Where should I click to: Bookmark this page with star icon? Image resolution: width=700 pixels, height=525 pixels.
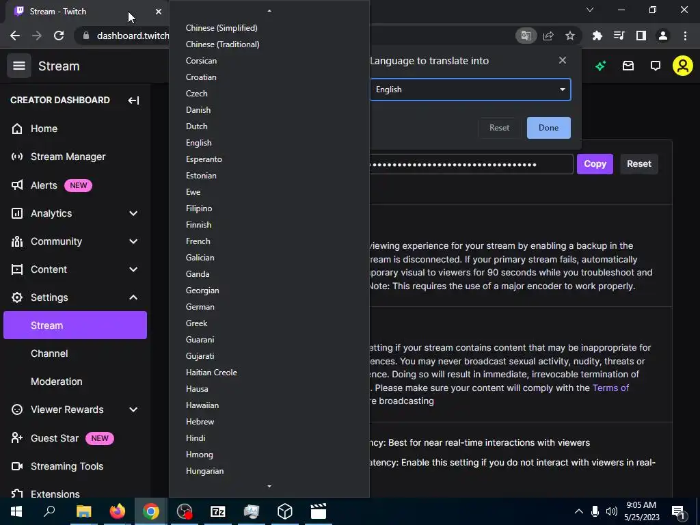click(x=570, y=36)
